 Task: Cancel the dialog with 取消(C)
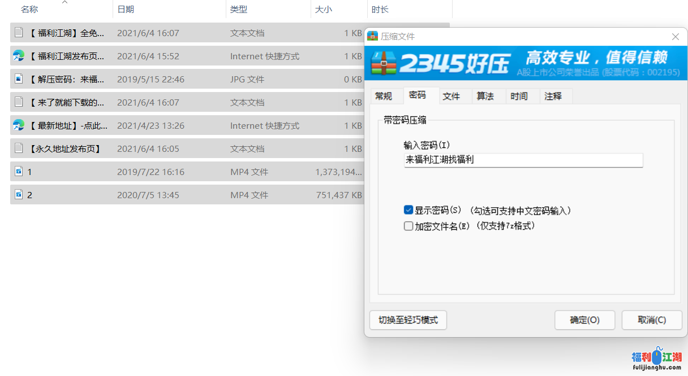(x=651, y=320)
